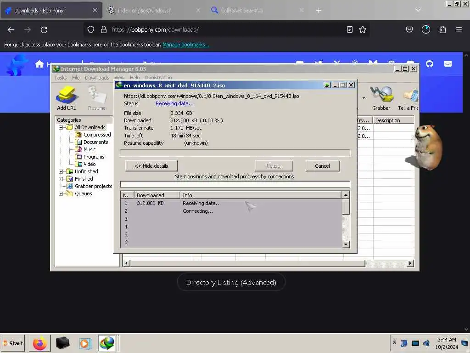Go back in browser history
This screenshot has height=353, width=470.
coord(11,30)
